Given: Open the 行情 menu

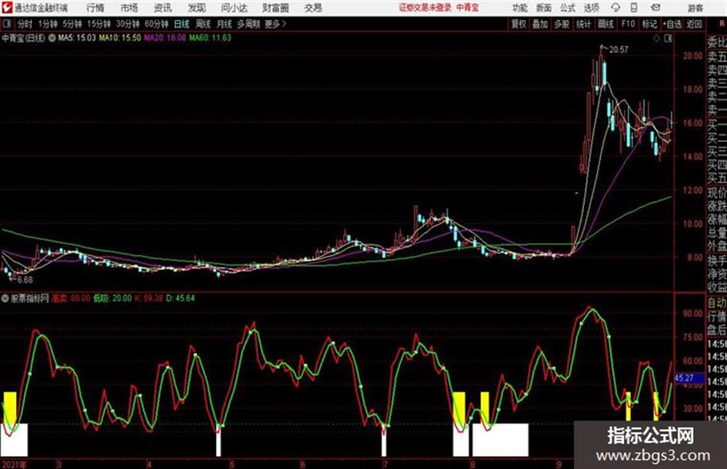Looking at the screenshot, I should [x=95, y=8].
